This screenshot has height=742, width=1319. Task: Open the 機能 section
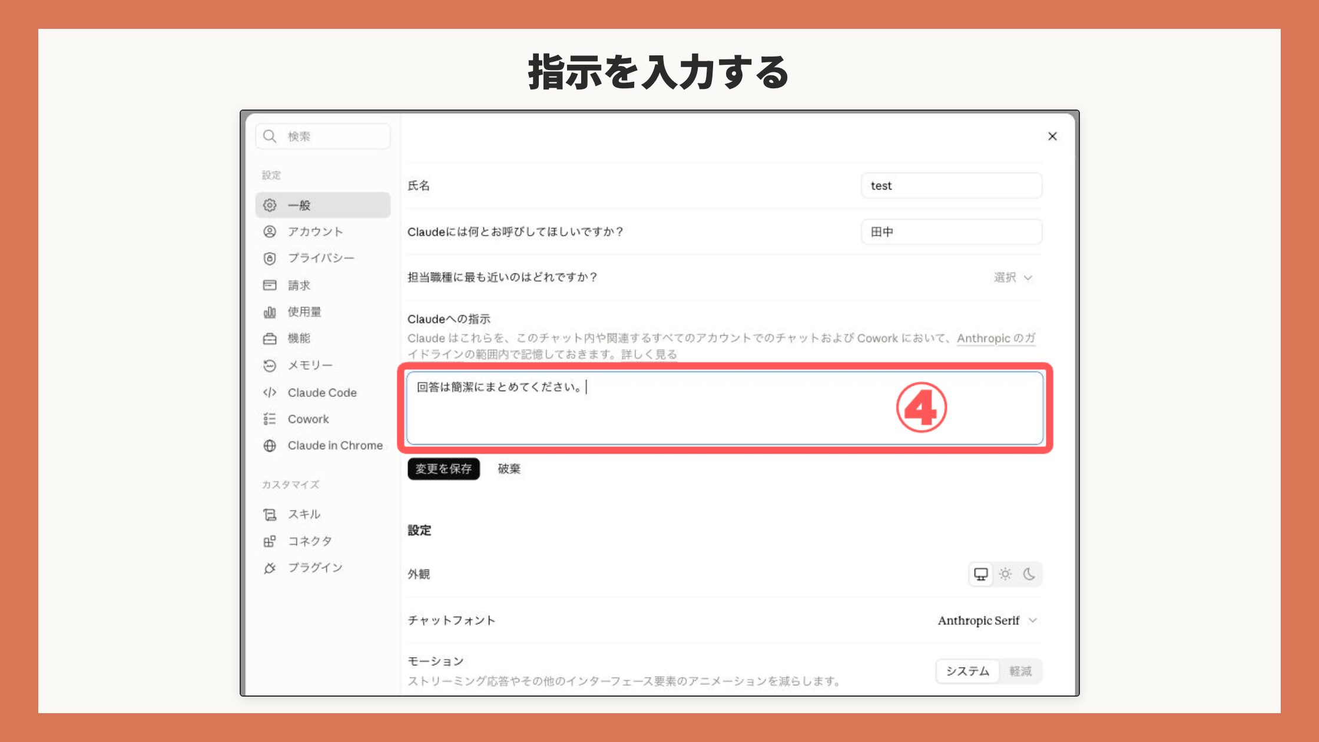point(323,339)
